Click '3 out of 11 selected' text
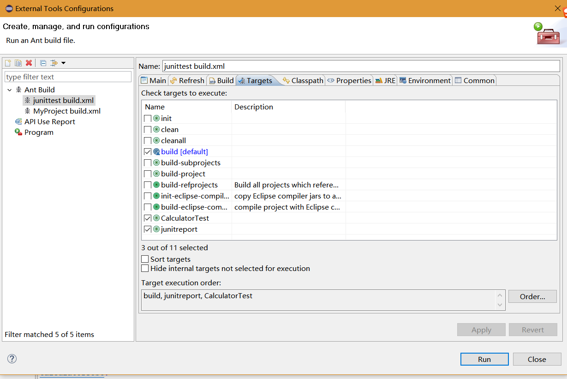Viewport: 567px width, 379px height. [x=174, y=247]
